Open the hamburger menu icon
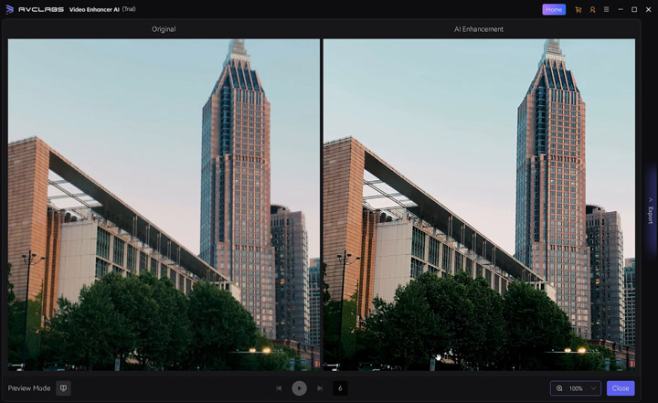The width and height of the screenshot is (658, 403). [607, 9]
